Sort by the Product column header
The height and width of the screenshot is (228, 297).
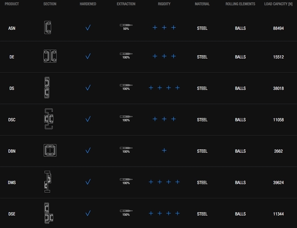point(12,4)
